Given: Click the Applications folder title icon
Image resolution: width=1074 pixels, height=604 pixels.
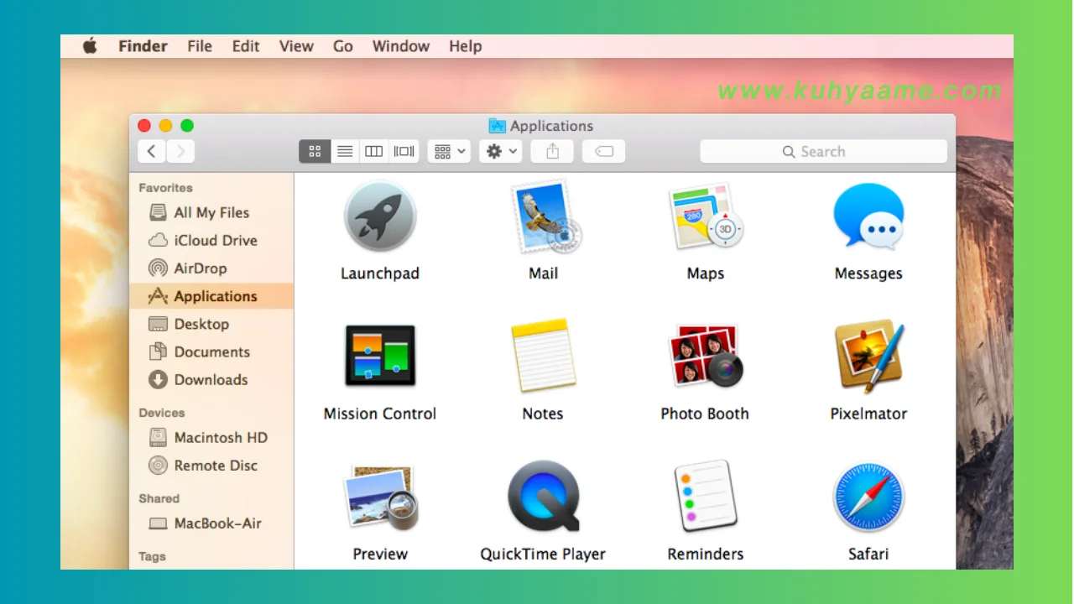Looking at the screenshot, I should (x=498, y=126).
